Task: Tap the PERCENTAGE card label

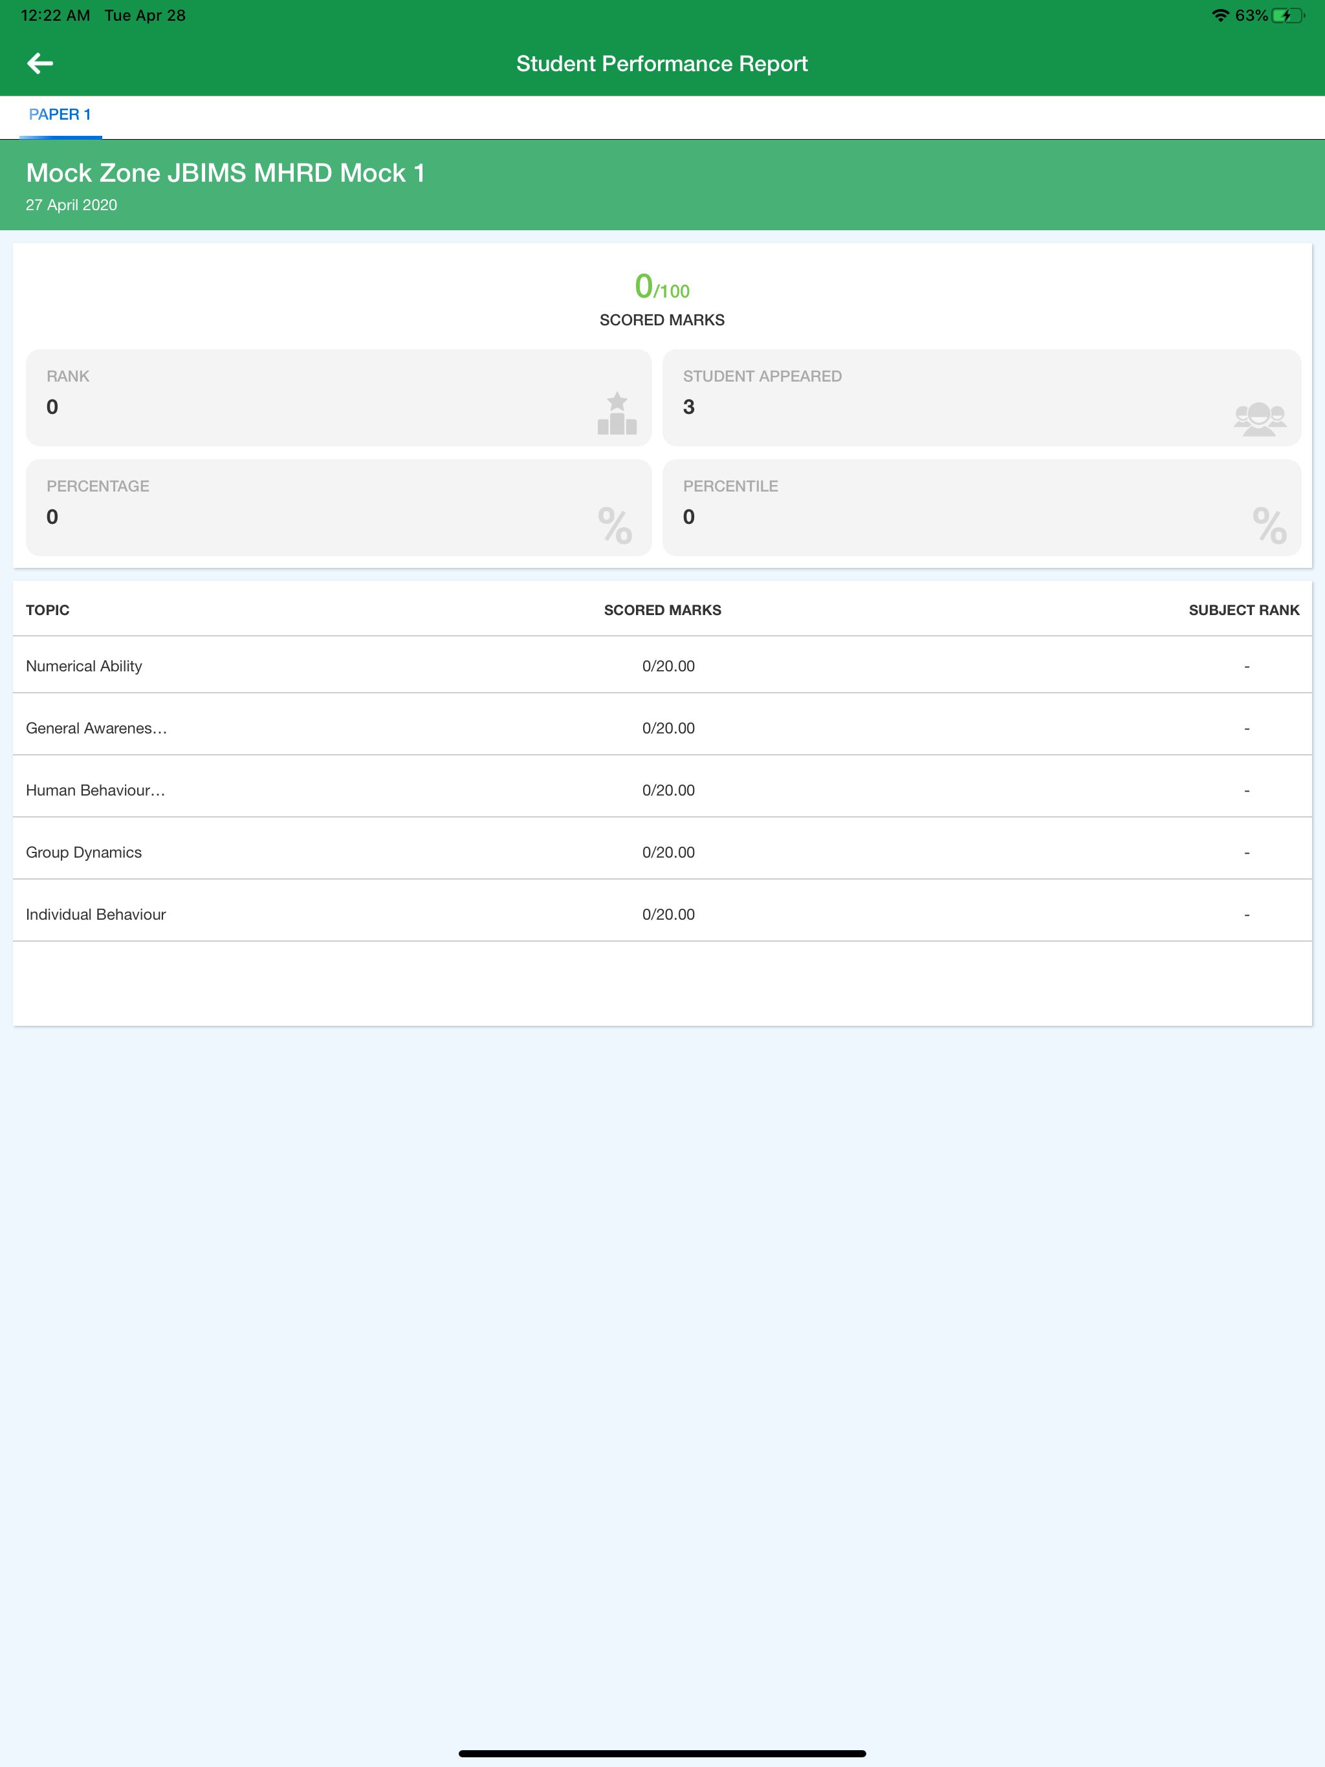Action: [98, 486]
